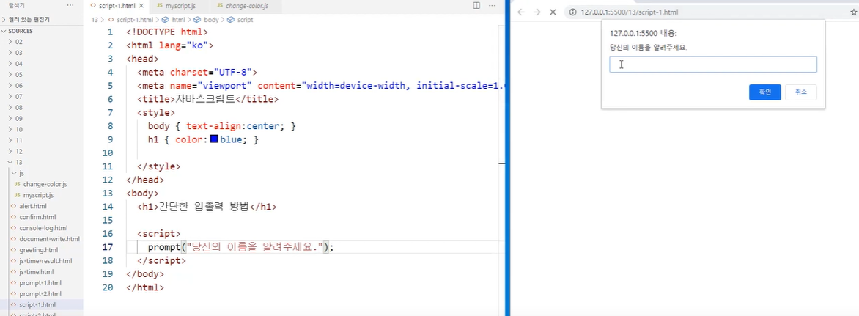Close the script-1.html editor tab
The image size is (859, 316).
coord(142,5)
